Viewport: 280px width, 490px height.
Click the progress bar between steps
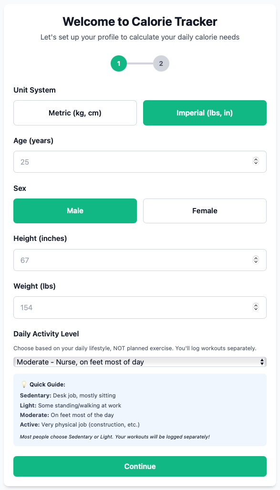coord(140,63)
